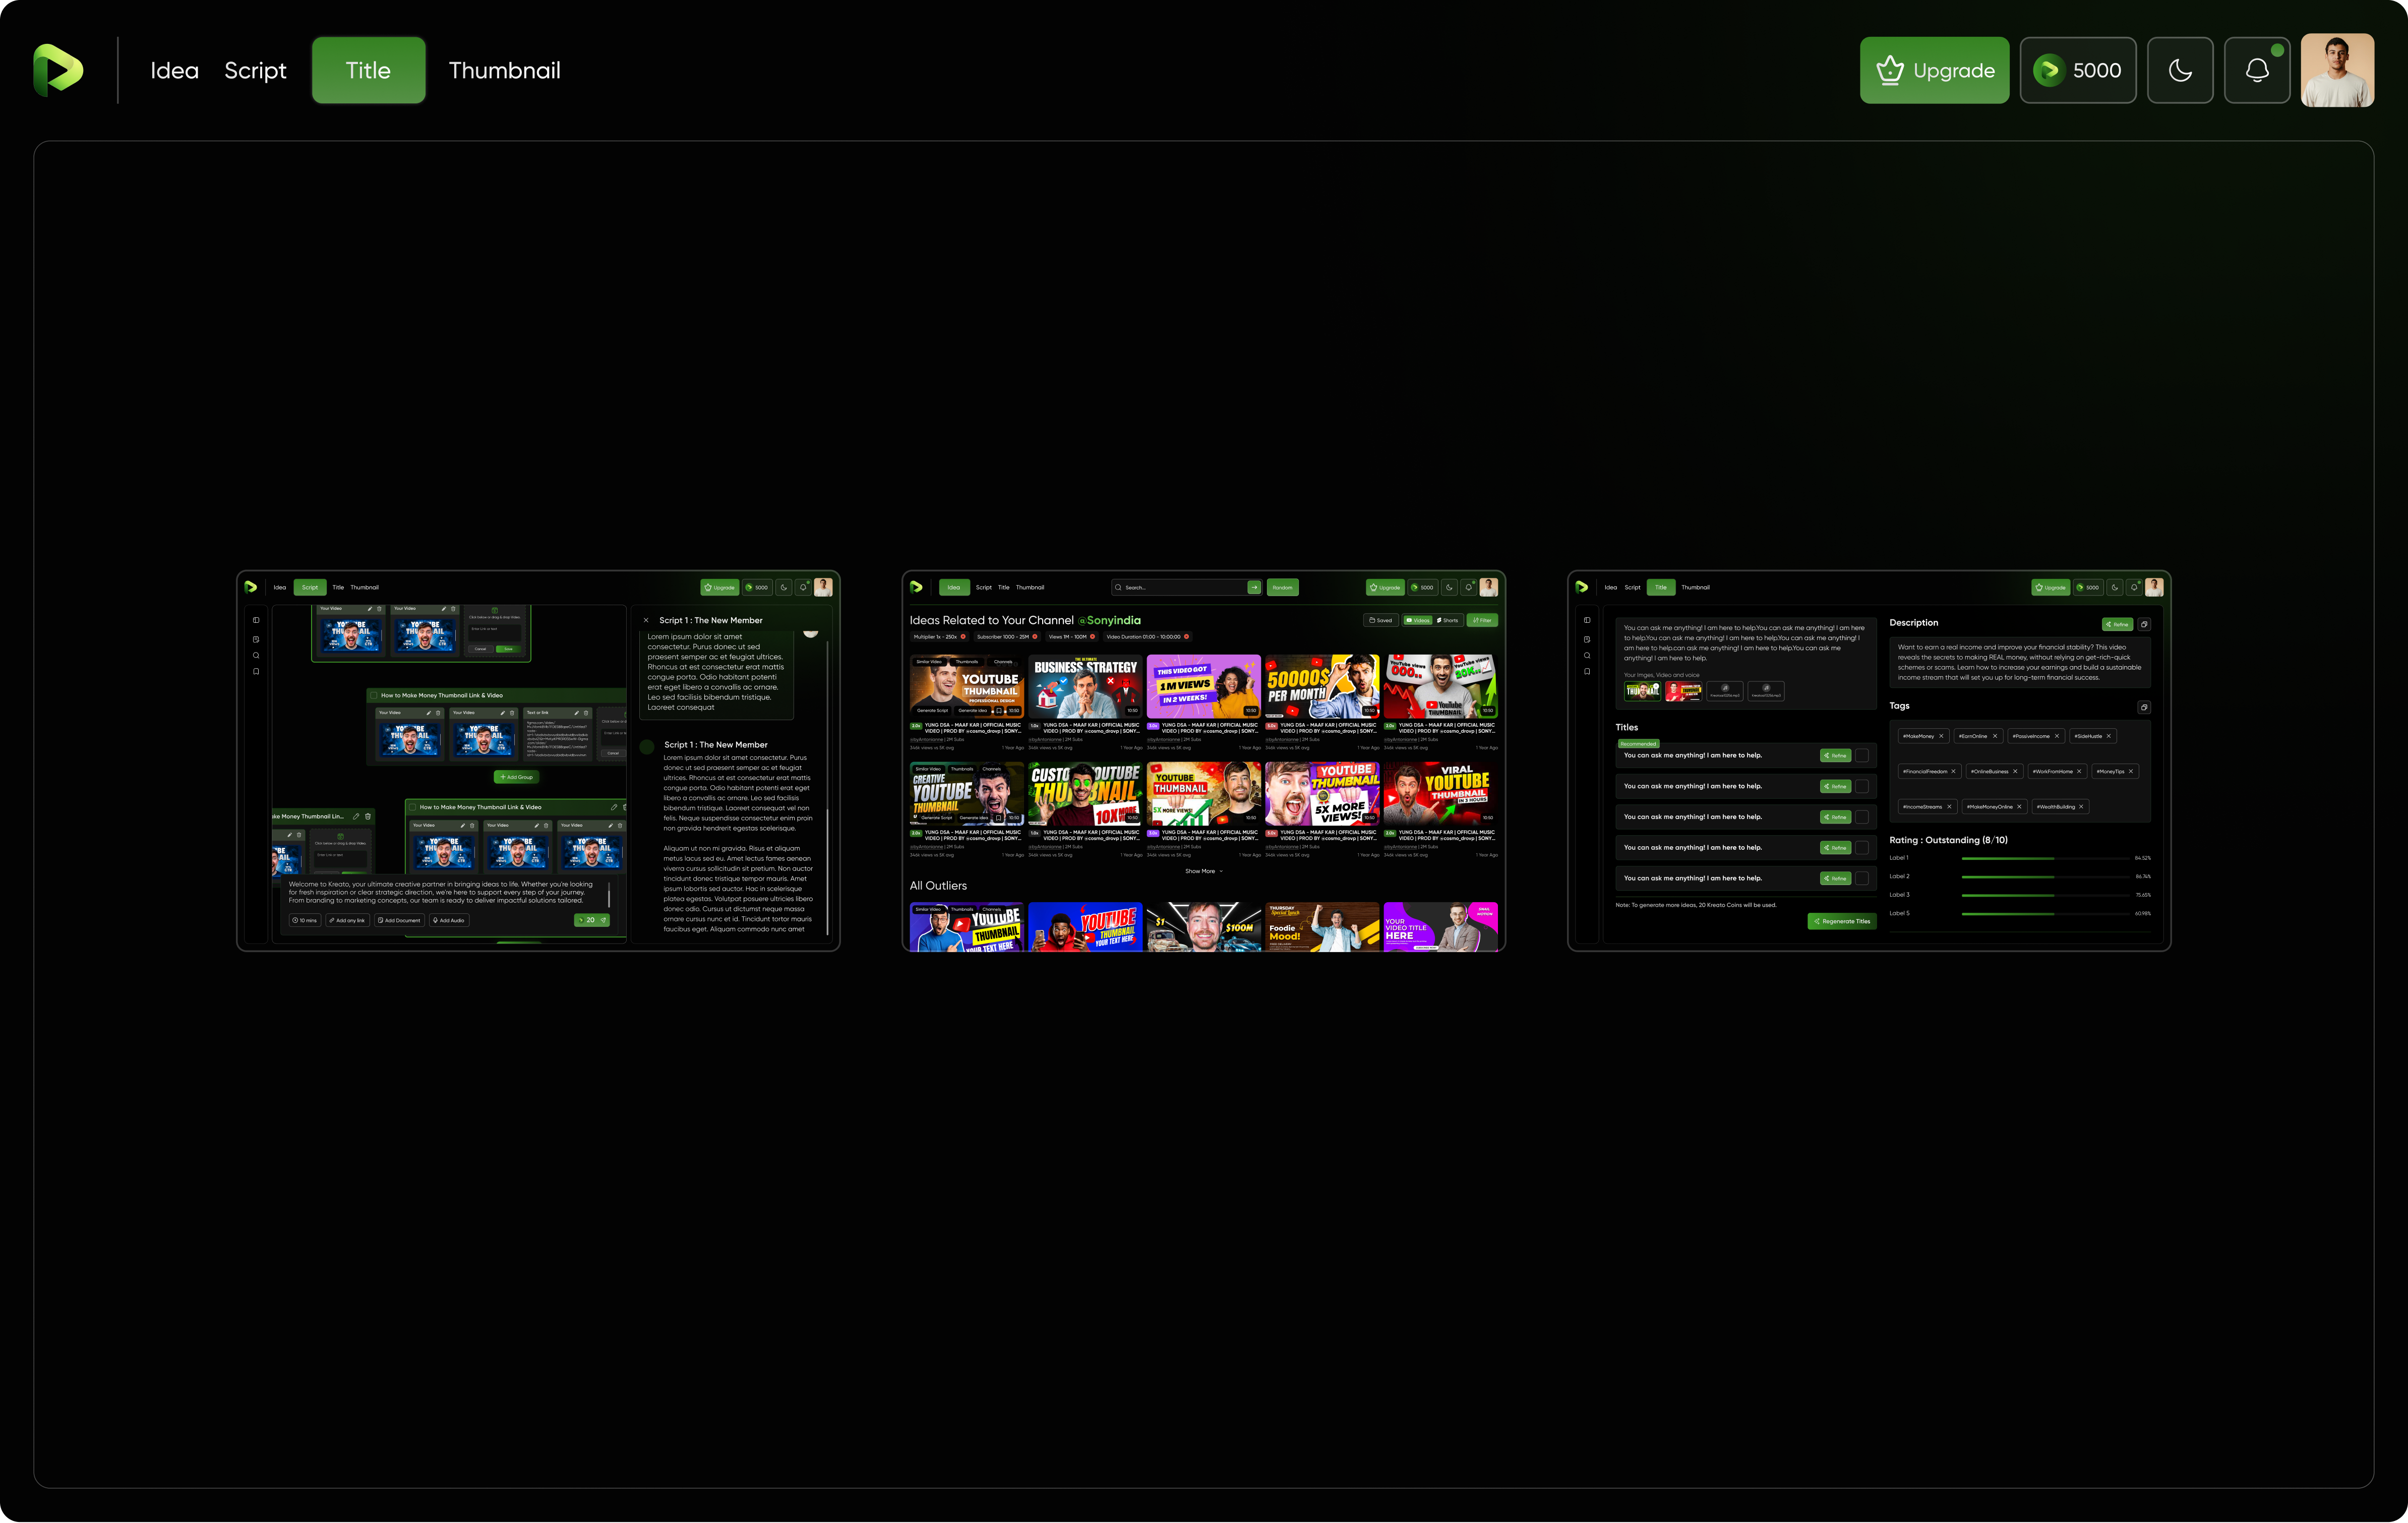This screenshot has height=1523, width=2408.
Task: Open the 10 mins duration selector
Action: [305, 920]
